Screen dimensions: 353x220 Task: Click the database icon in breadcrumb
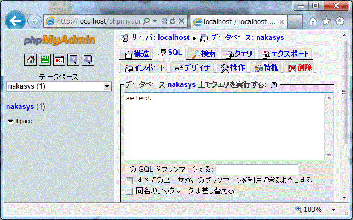(x=204, y=38)
